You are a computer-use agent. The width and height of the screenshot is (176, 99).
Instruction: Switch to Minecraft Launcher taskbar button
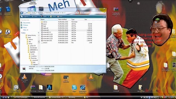point(39,97)
